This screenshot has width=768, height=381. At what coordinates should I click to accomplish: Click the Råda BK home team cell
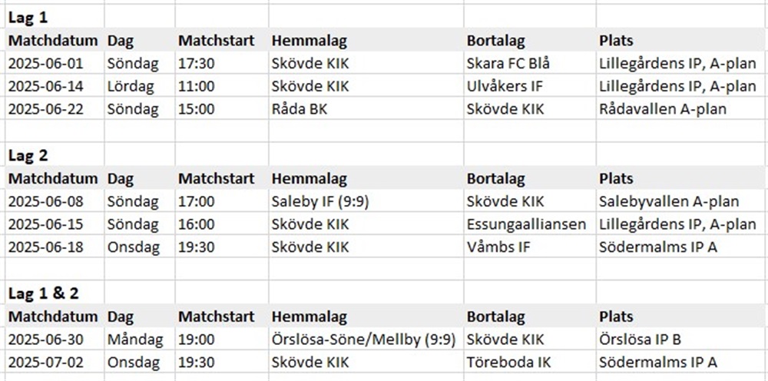click(x=366, y=109)
